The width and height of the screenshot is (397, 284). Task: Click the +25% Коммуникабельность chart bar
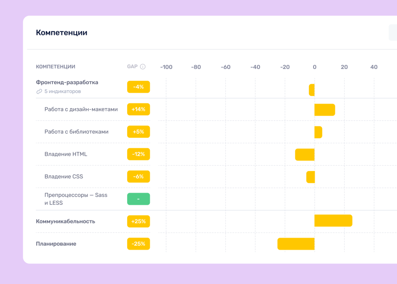coord(333,220)
